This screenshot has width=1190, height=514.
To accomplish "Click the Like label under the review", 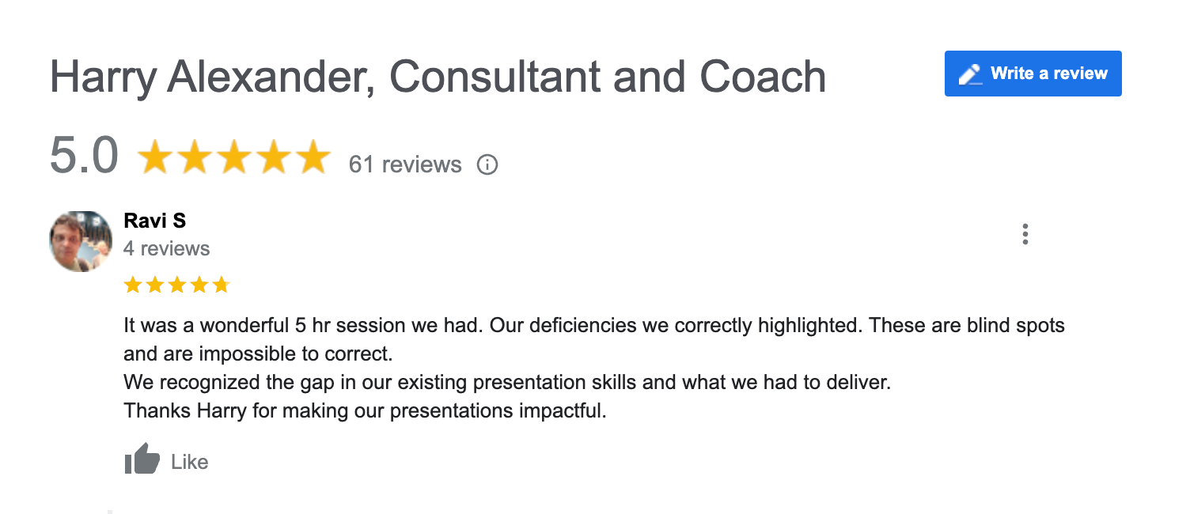I will (190, 462).
